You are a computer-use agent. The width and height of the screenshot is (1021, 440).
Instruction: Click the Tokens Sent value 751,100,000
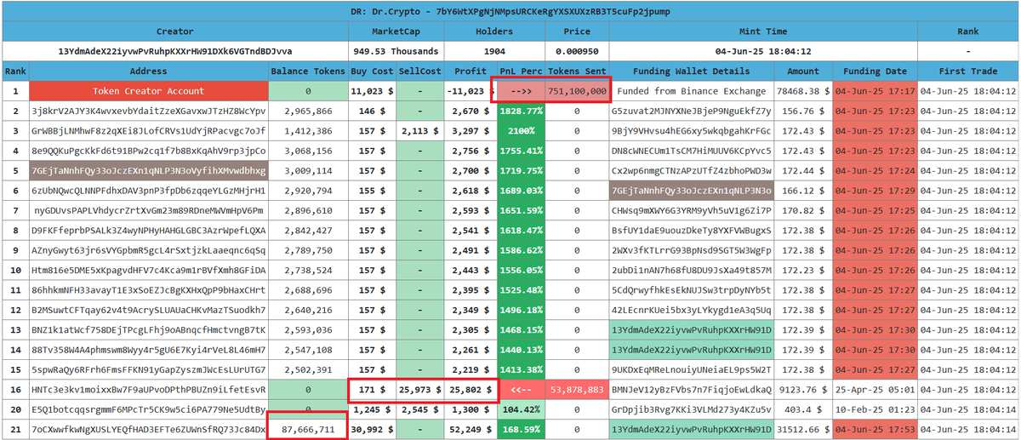point(577,91)
